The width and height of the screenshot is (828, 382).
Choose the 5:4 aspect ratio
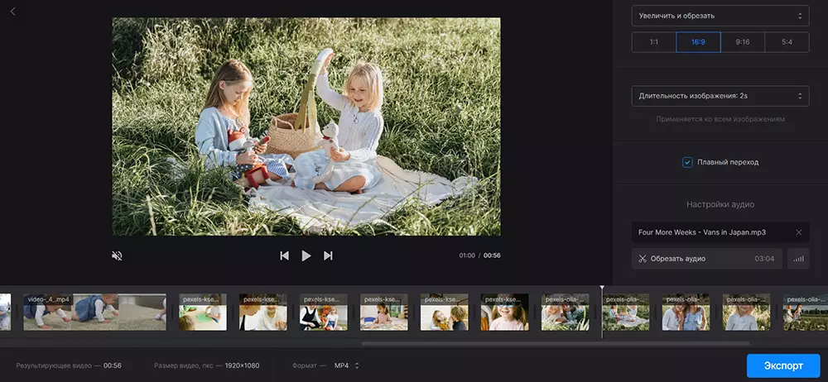click(787, 42)
